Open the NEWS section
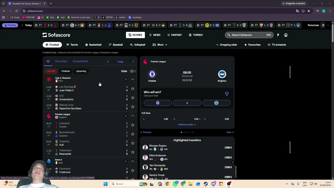The height and width of the screenshot is (188, 334). tap(155, 35)
